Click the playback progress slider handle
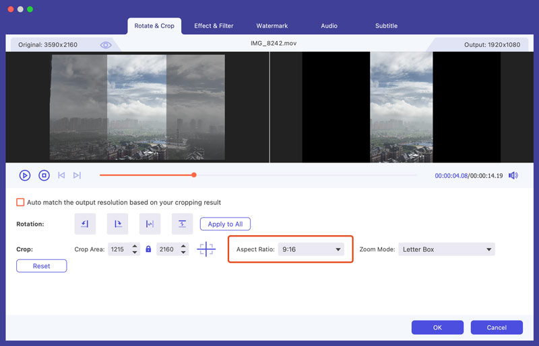Viewport: 539px width, 346px height. [194, 175]
